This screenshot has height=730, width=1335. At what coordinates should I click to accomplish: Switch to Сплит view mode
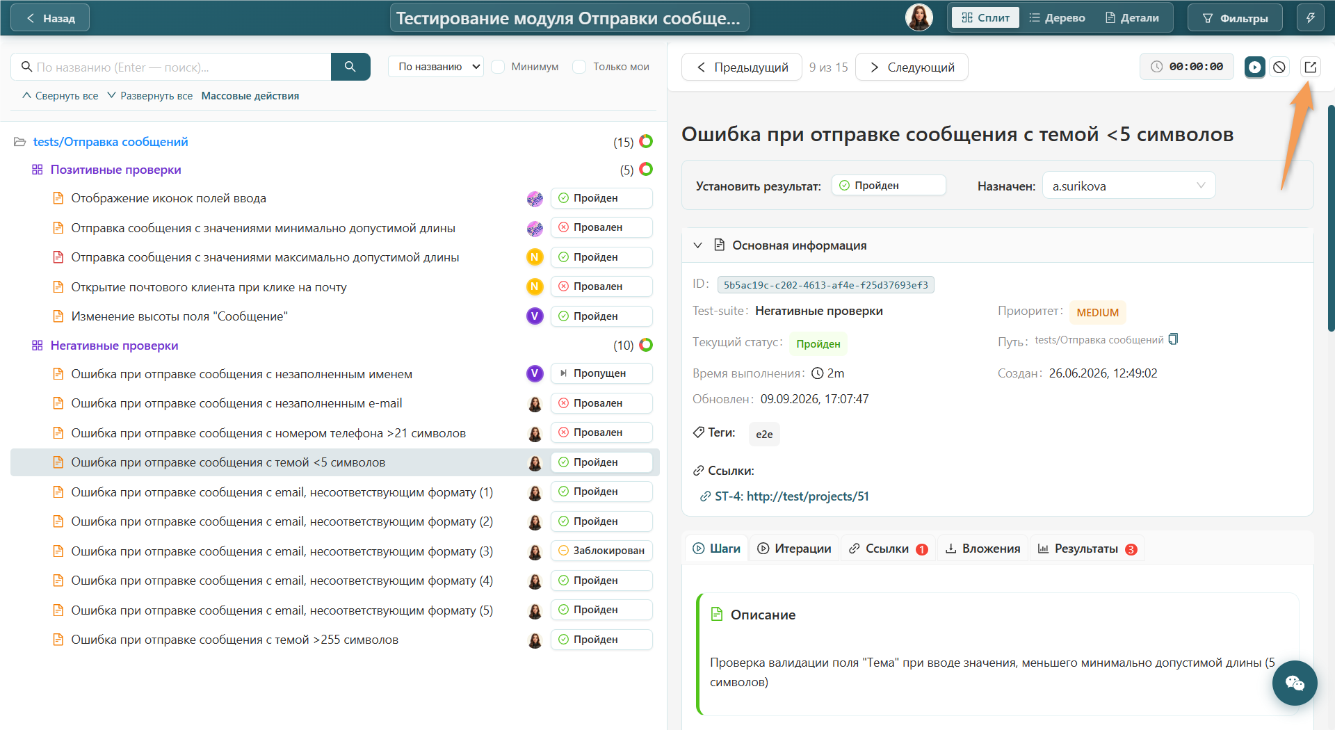(x=985, y=18)
